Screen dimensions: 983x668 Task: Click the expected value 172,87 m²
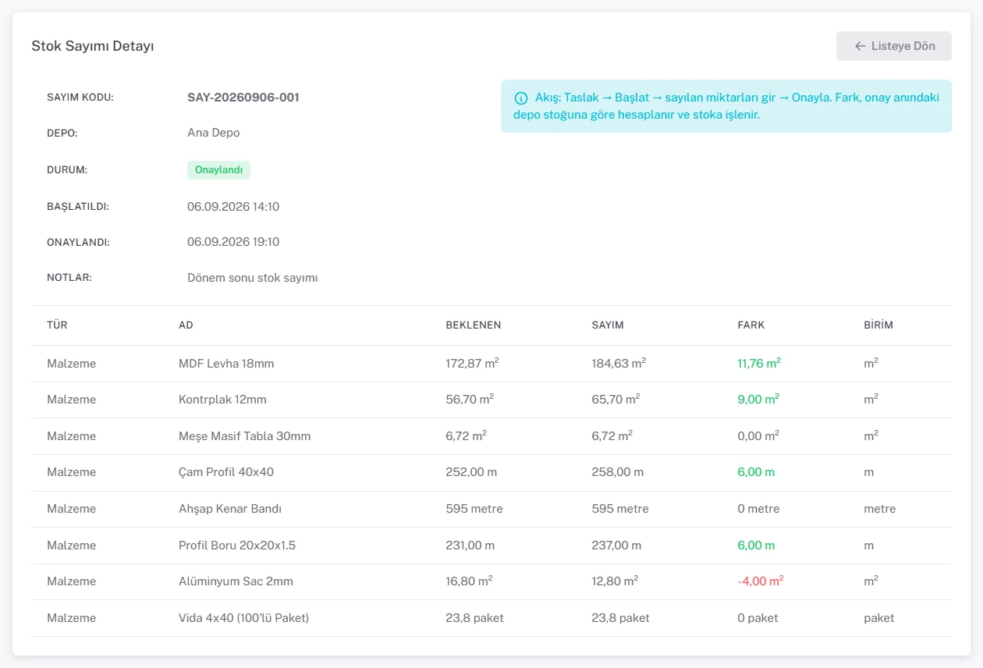click(472, 363)
